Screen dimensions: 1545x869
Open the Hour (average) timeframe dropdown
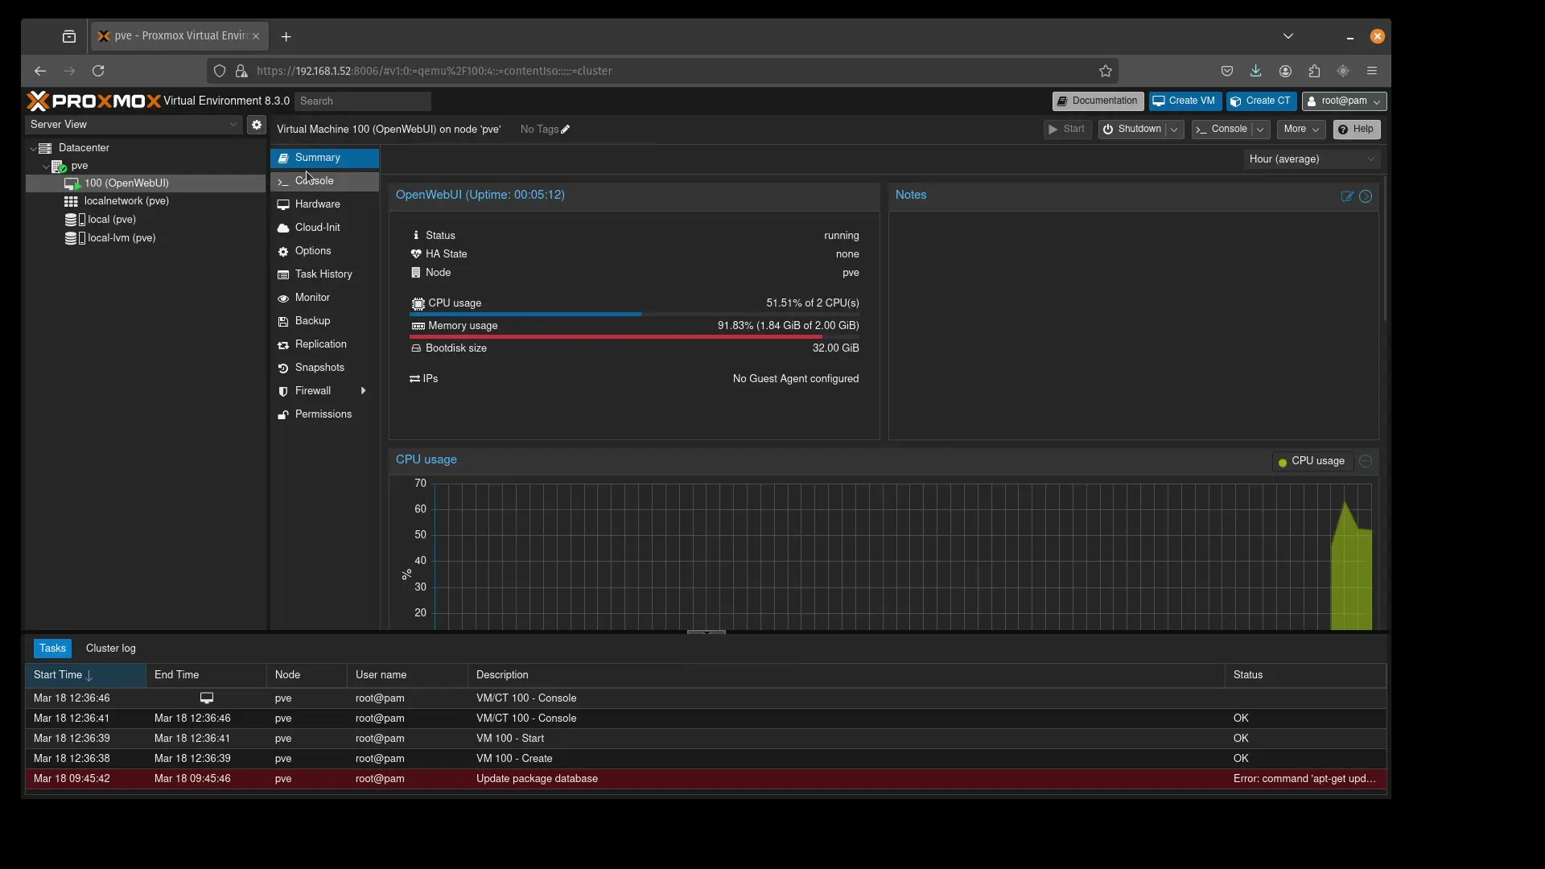[x=1312, y=159]
